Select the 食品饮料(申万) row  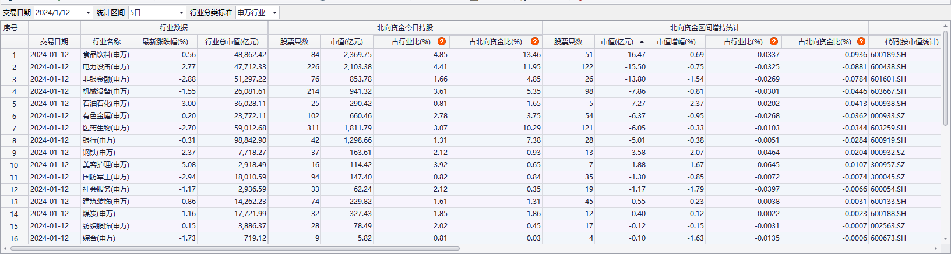pyautogui.click(x=105, y=55)
